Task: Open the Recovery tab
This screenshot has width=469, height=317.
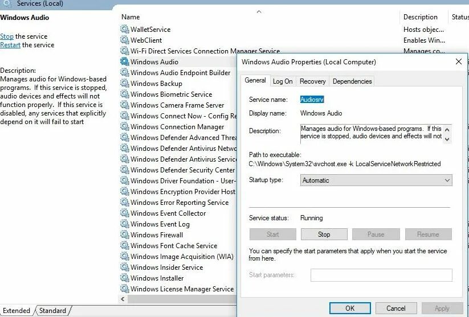Action: [x=312, y=81]
